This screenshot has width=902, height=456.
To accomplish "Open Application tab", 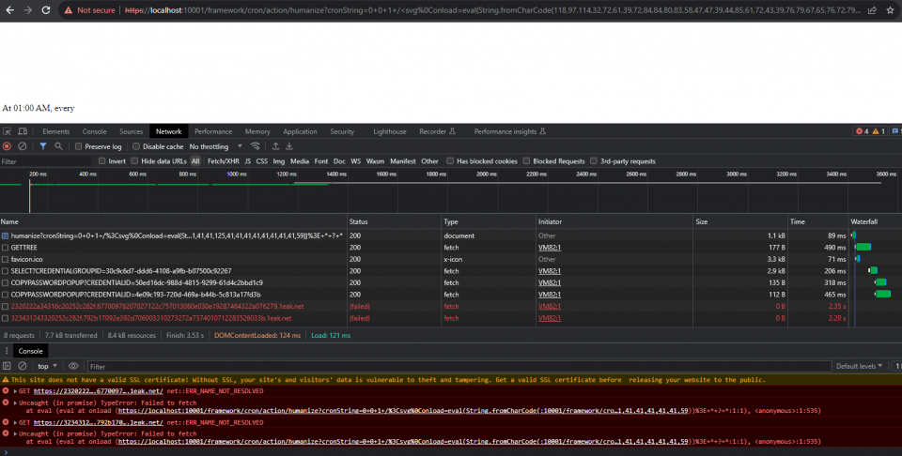I will [x=300, y=131].
